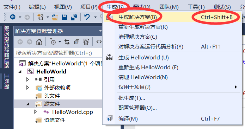
Task: Collapse the HelloWorld project tree node
Action: click(20, 72)
